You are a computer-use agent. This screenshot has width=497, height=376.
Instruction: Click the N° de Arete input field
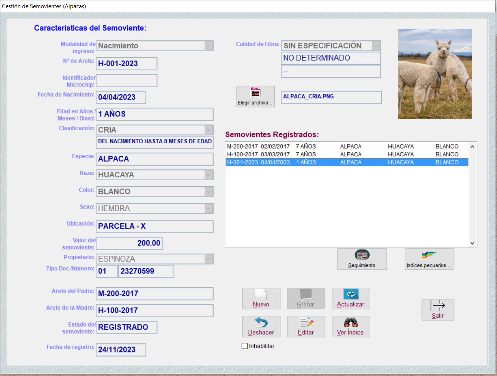click(126, 64)
